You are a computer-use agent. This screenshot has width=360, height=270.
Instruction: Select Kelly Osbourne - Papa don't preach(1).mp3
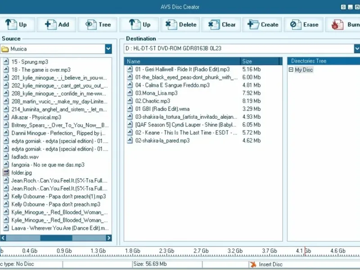58,196
